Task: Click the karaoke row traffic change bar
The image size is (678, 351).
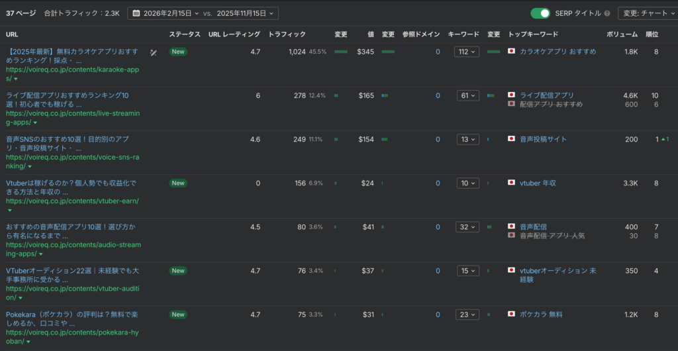Action: point(340,52)
